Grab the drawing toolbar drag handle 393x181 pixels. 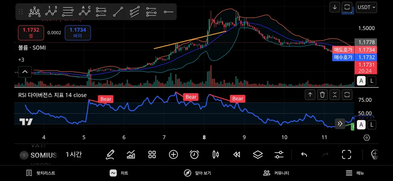click(x=21, y=12)
